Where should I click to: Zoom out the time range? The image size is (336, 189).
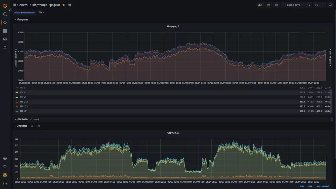[x=309, y=5]
